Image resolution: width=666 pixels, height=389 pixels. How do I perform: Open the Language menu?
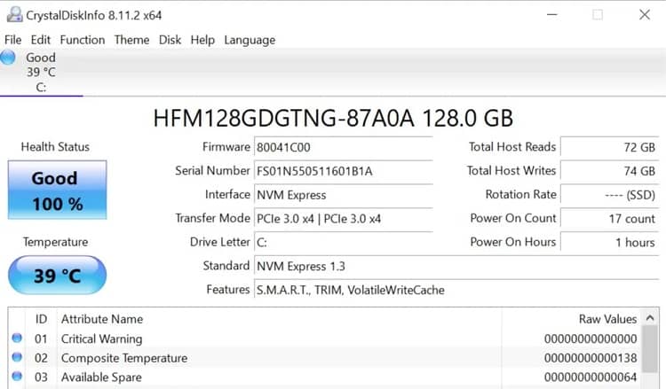pyautogui.click(x=250, y=40)
